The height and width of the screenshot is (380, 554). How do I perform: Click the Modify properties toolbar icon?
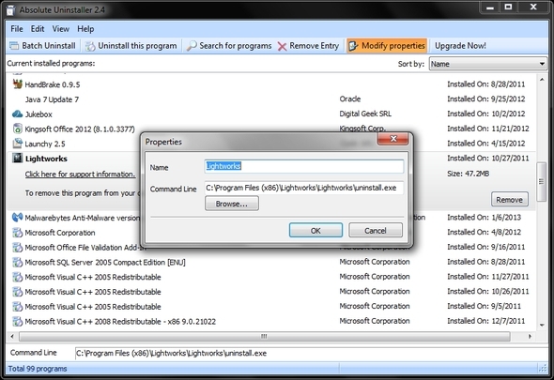353,46
